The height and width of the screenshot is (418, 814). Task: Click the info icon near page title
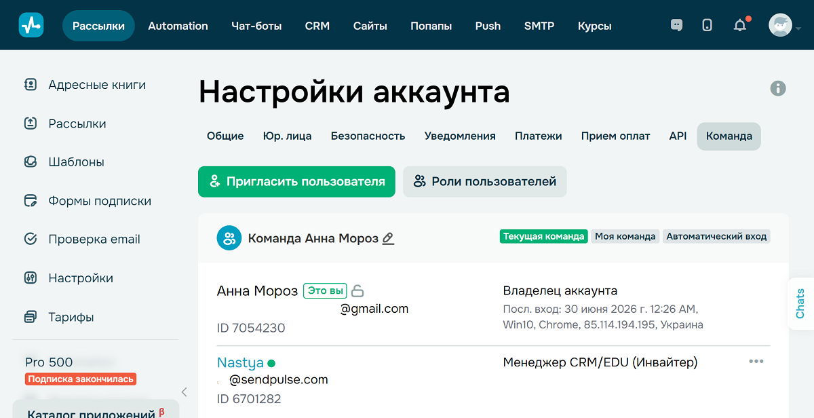click(778, 88)
